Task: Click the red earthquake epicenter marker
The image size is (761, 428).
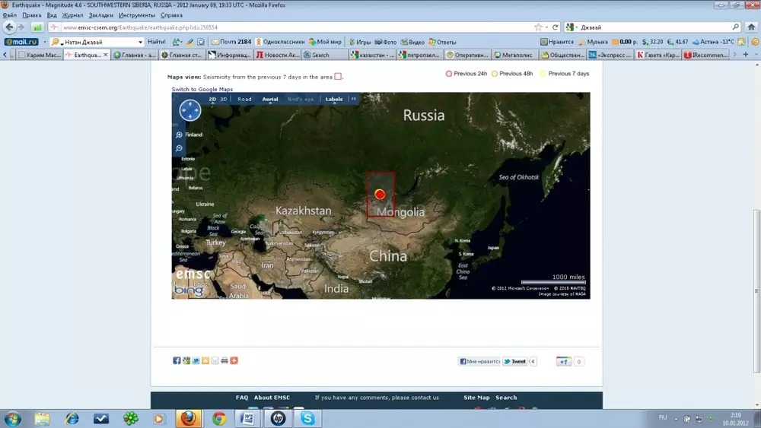Action: click(380, 195)
